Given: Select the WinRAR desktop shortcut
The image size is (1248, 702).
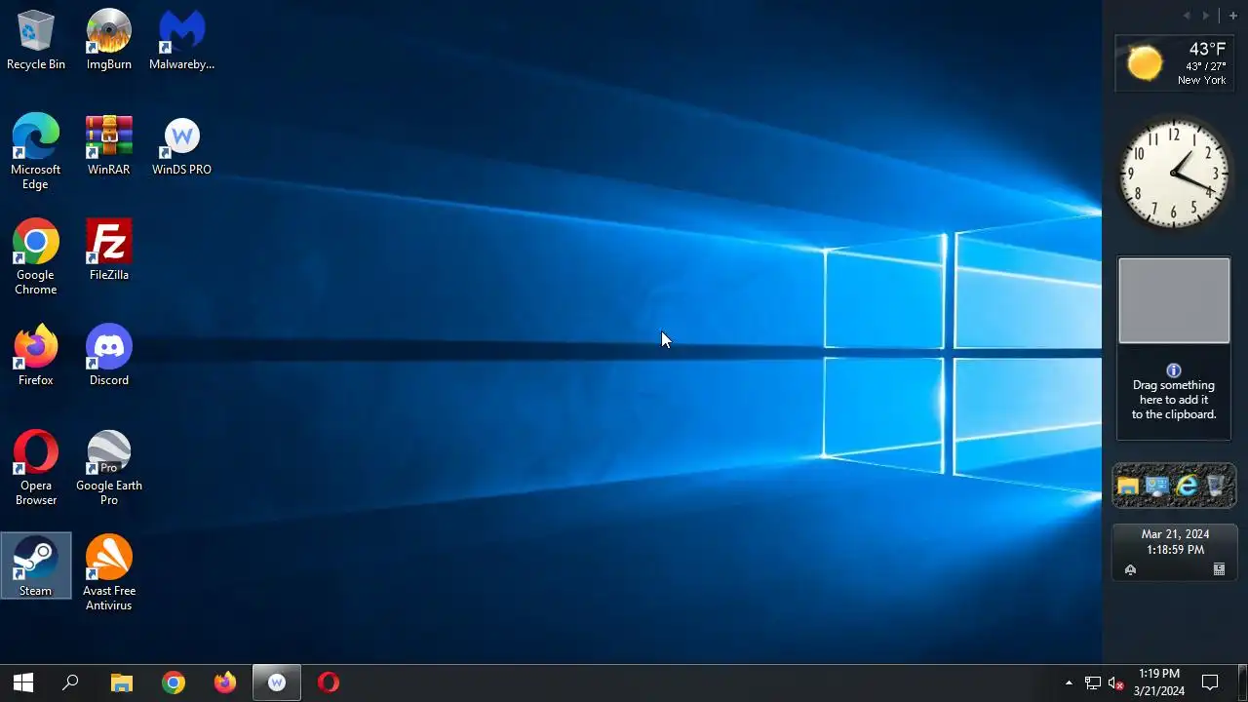Looking at the screenshot, I should pyautogui.click(x=108, y=145).
